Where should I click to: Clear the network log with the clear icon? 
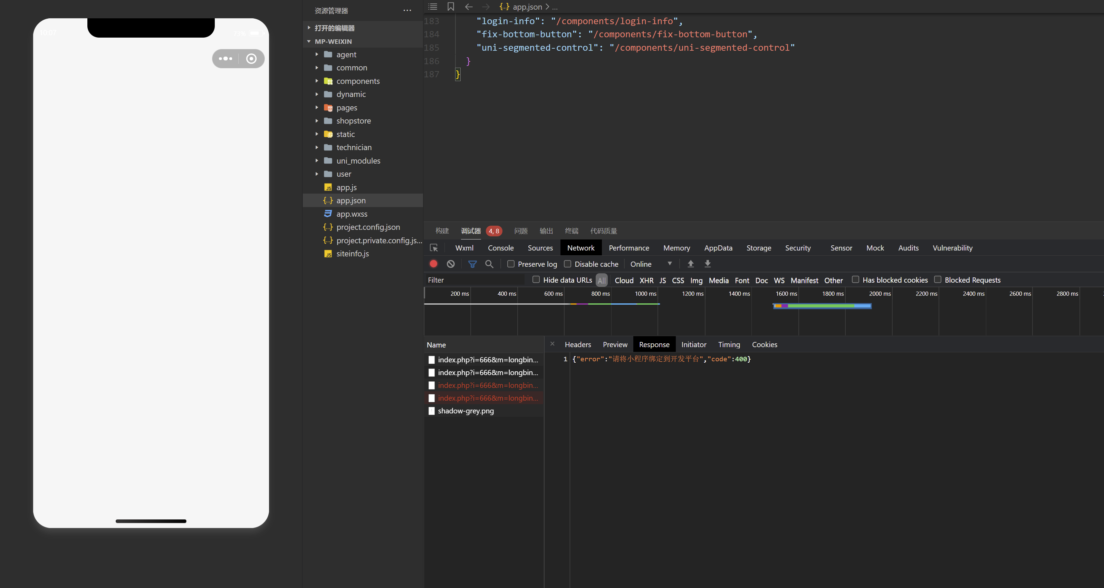[x=450, y=264]
